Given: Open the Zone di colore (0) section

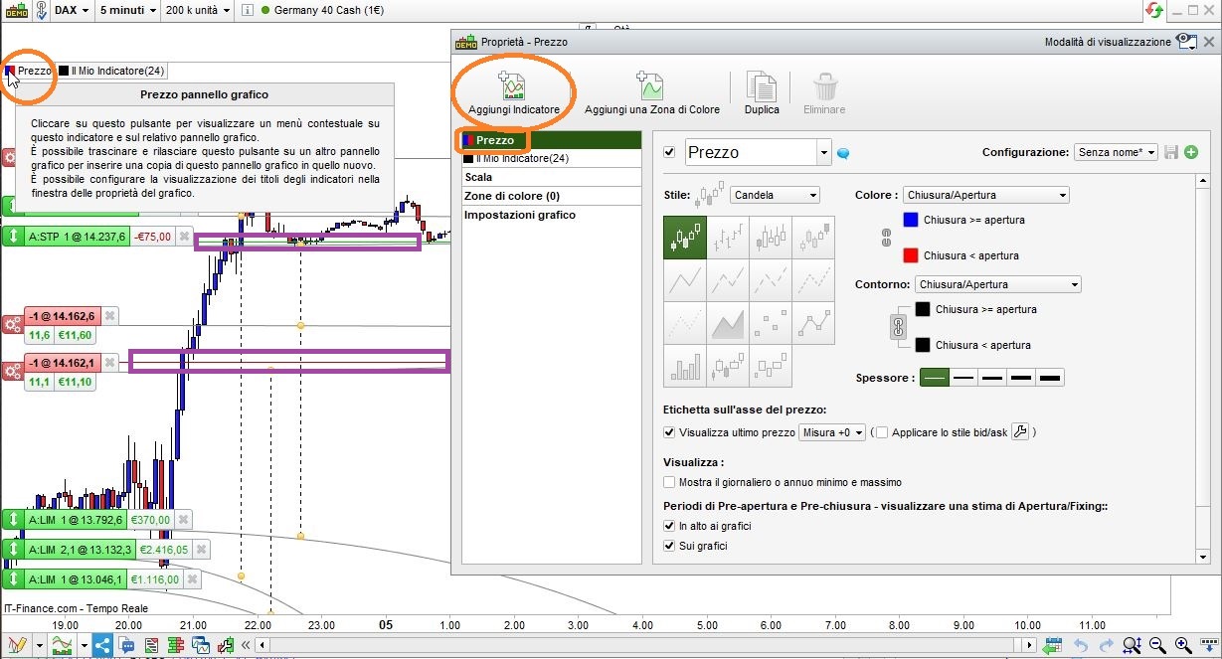Looking at the screenshot, I should tap(550, 196).
